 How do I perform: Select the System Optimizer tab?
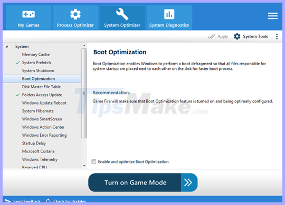click(122, 18)
